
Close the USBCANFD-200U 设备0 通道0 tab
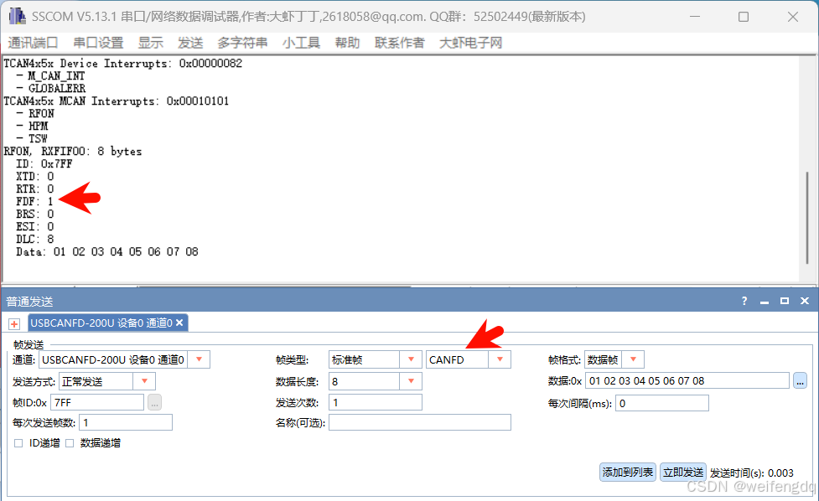(179, 323)
